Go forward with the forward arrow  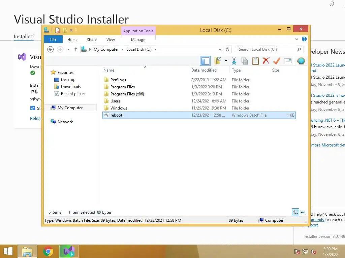(x=60, y=49)
